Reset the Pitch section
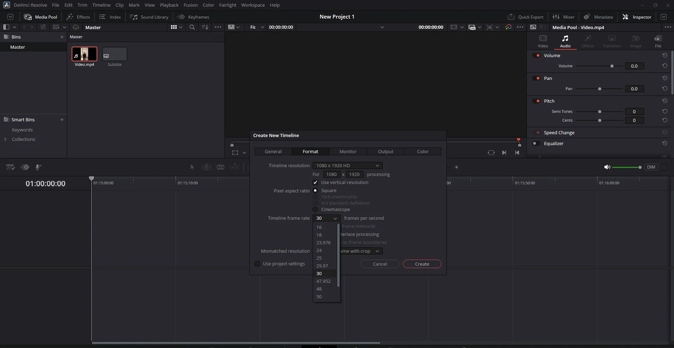Screen dimensions: 674x348 pos(665,101)
